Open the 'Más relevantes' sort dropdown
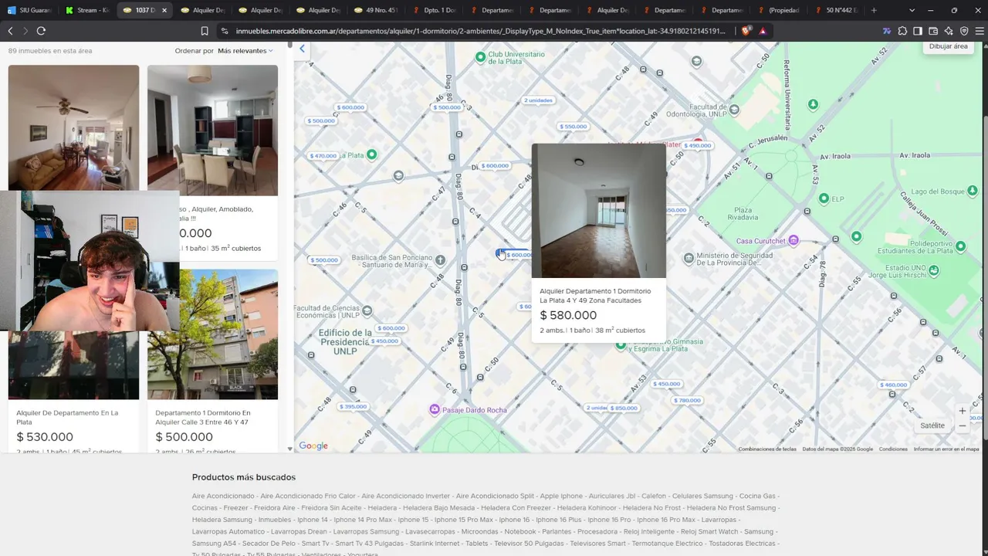 pos(245,51)
